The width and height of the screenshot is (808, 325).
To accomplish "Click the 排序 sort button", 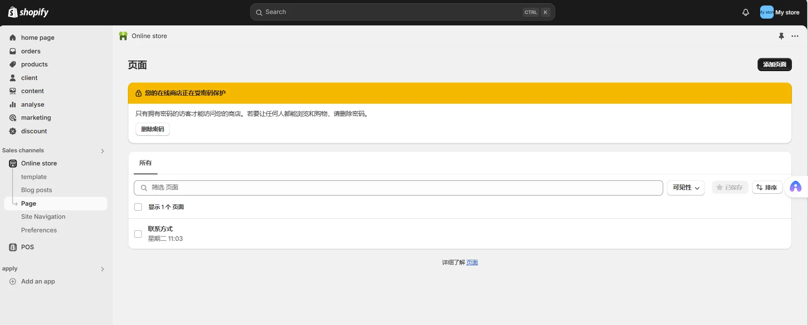I will point(766,187).
